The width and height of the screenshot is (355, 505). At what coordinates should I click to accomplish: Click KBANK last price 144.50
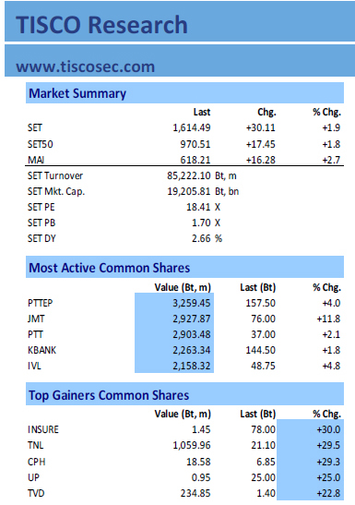pyautogui.click(x=260, y=350)
